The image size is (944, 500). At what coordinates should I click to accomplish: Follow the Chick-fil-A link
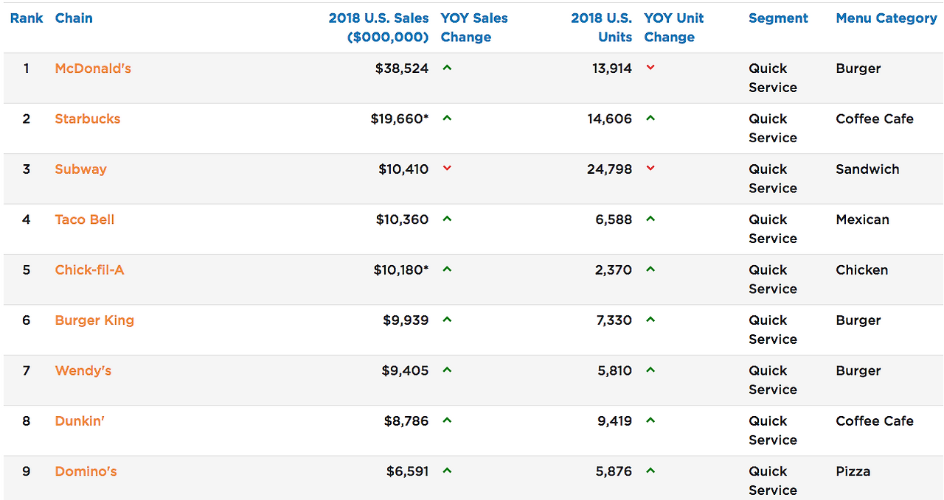coord(89,270)
